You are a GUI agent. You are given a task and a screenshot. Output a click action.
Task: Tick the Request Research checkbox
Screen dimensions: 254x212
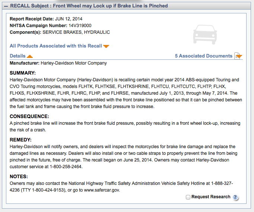click(x=188, y=197)
